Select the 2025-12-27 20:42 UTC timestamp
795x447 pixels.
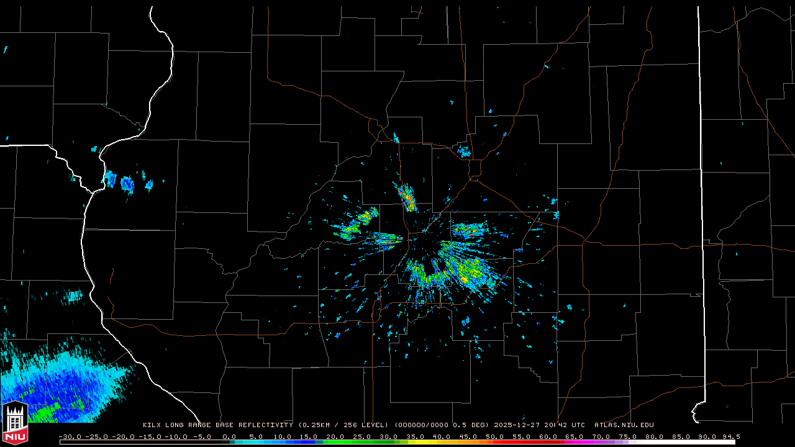point(539,425)
